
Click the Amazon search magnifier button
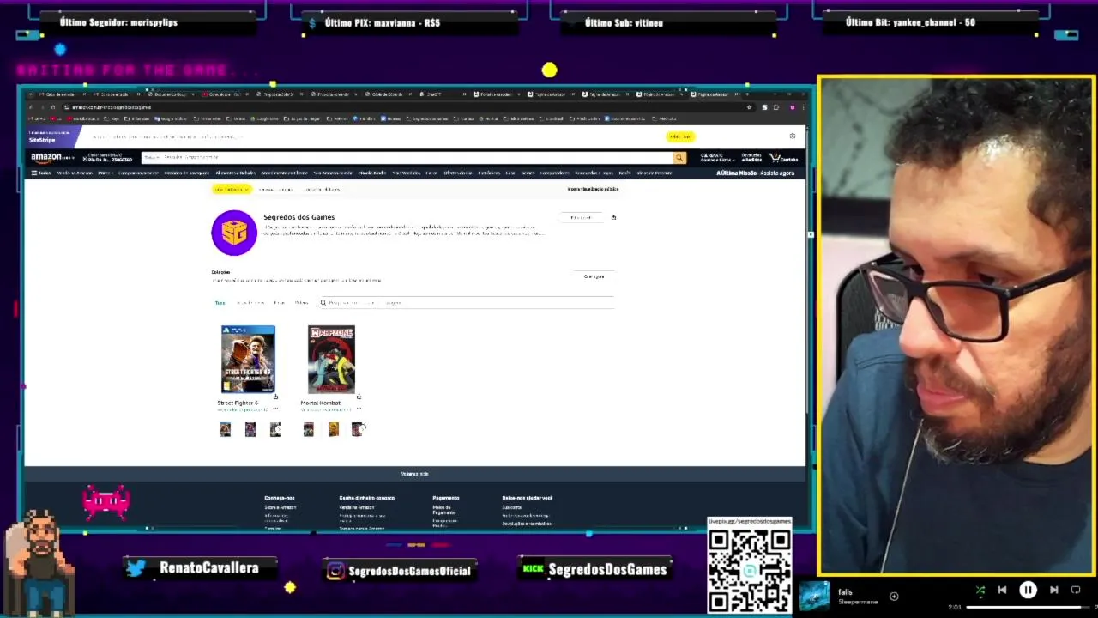679,158
